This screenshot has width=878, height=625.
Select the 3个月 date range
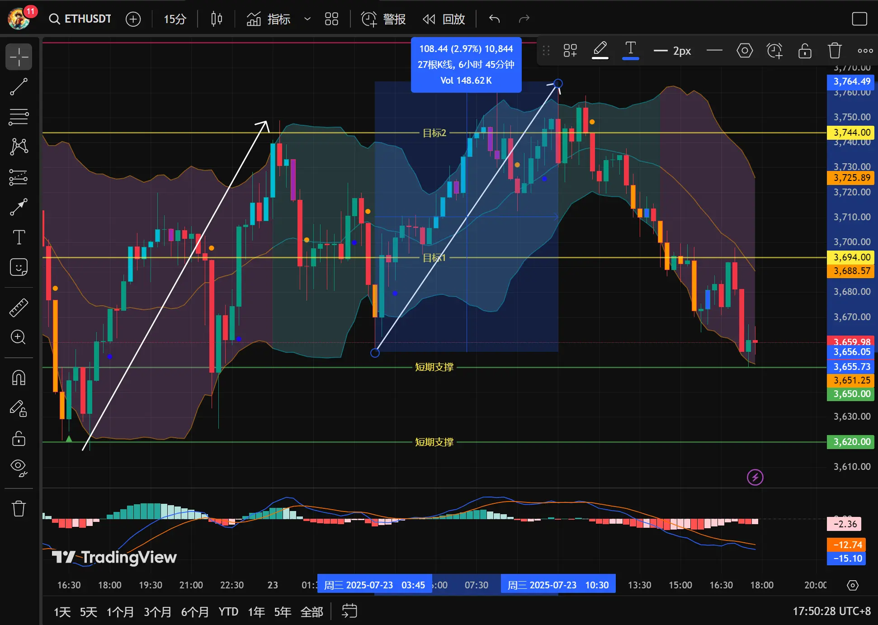pyautogui.click(x=157, y=612)
